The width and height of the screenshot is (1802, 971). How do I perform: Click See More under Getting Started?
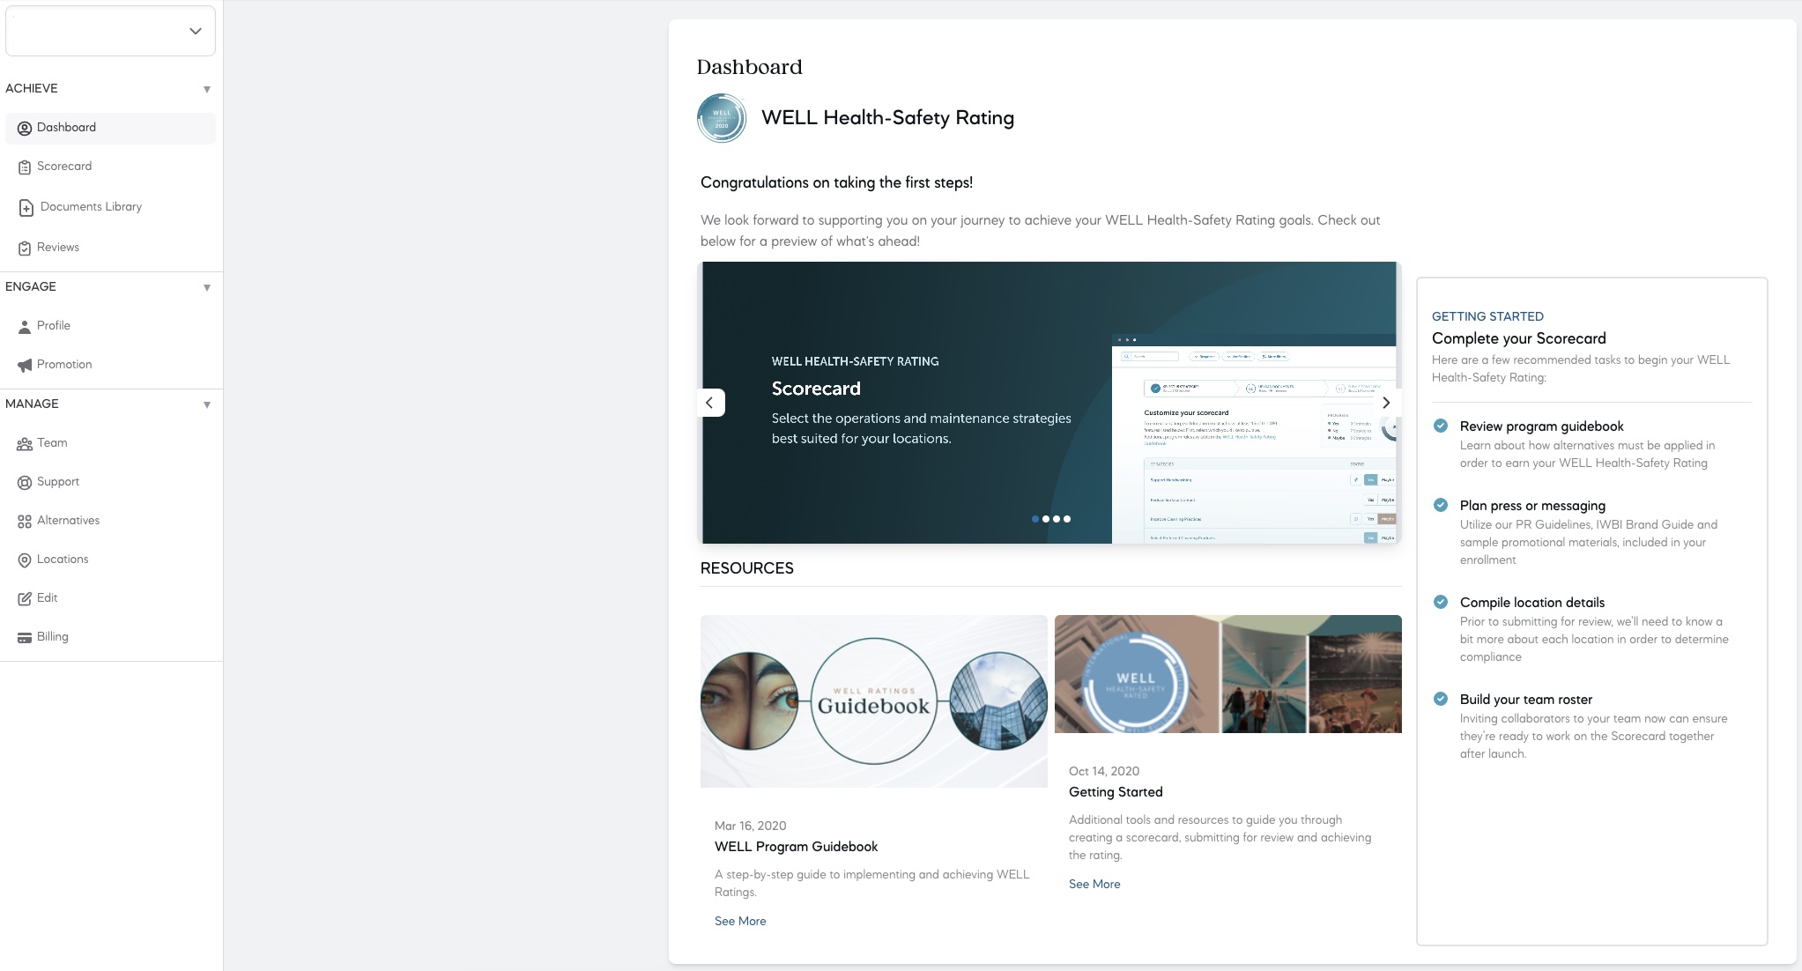(x=1094, y=885)
